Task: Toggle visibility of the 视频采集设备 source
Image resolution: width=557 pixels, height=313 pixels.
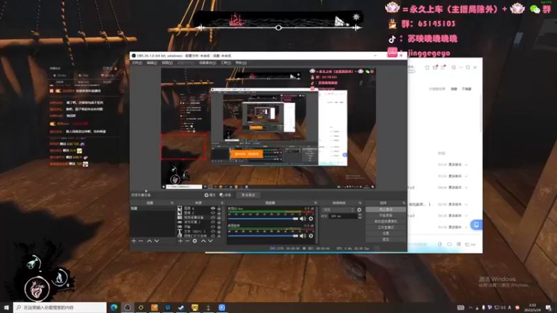Action: [213, 218]
